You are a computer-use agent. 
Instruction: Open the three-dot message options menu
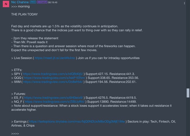click(184, 3)
